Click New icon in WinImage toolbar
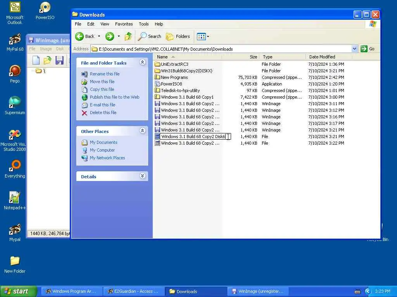 36,60
